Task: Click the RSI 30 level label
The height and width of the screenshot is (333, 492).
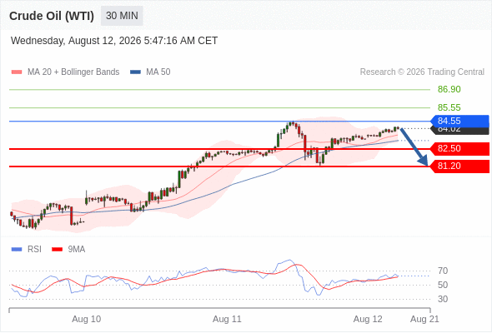Action: [x=443, y=299]
